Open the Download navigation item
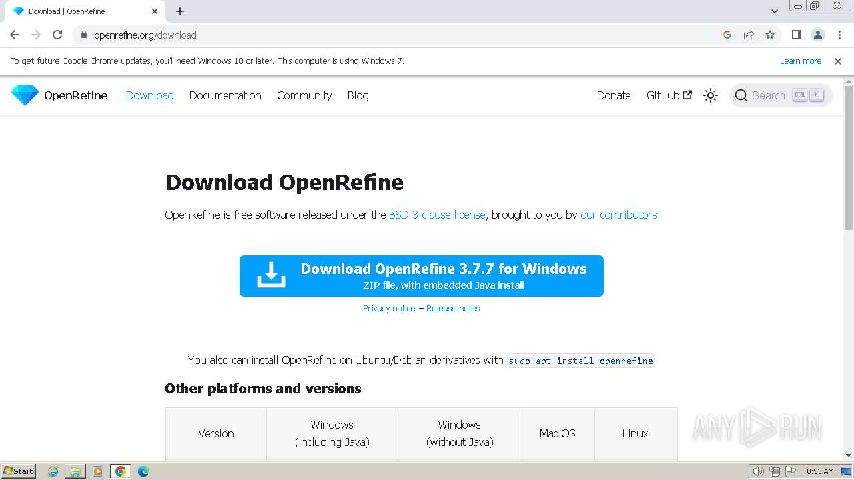The width and height of the screenshot is (854, 480). [150, 95]
